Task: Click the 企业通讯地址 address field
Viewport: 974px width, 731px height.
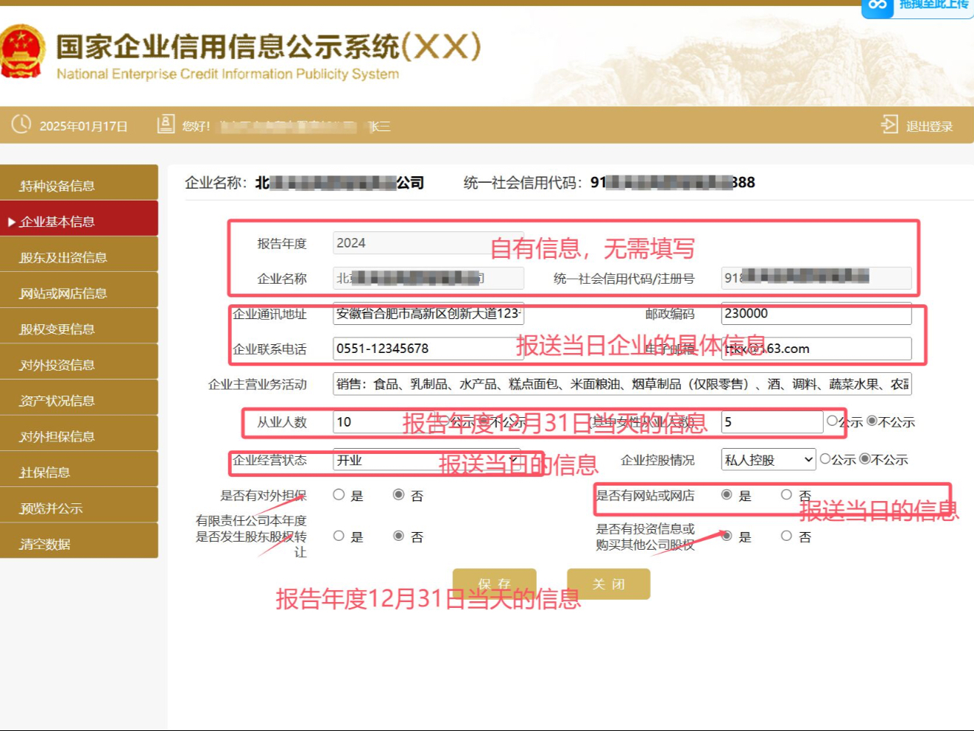Action: pos(428,313)
